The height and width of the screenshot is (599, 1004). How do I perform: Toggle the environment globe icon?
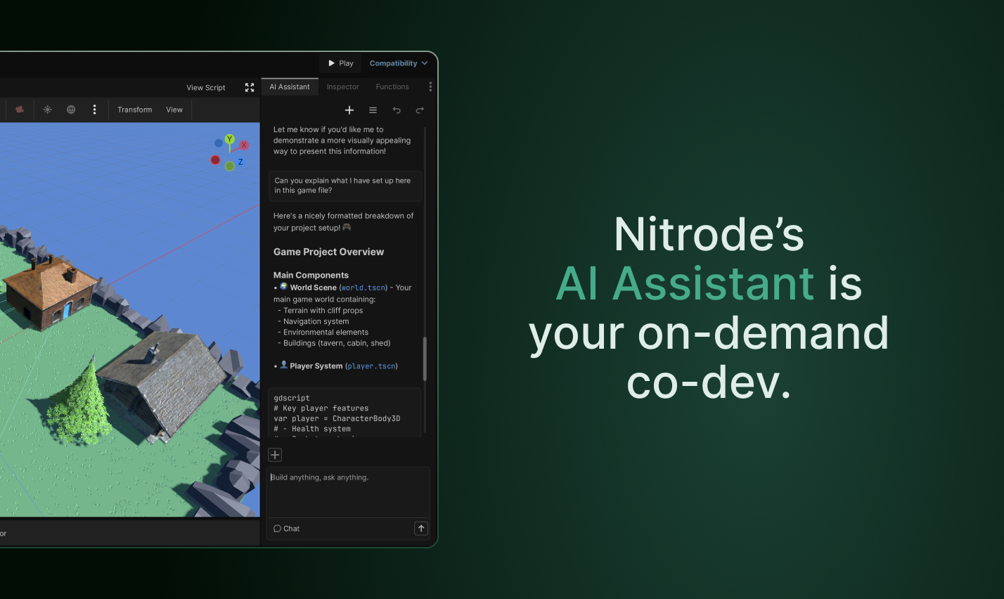[71, 110]
